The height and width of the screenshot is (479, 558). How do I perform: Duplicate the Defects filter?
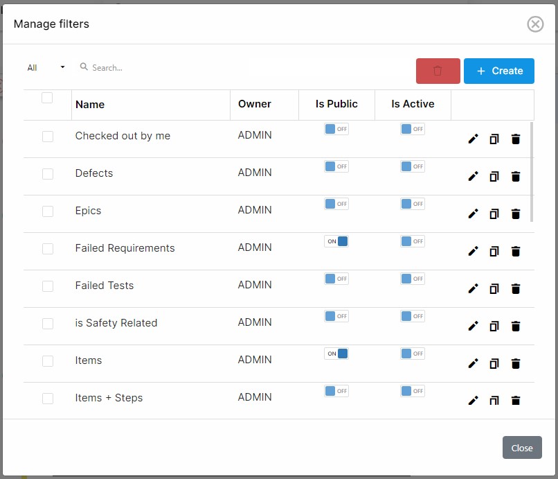point(494,177)
